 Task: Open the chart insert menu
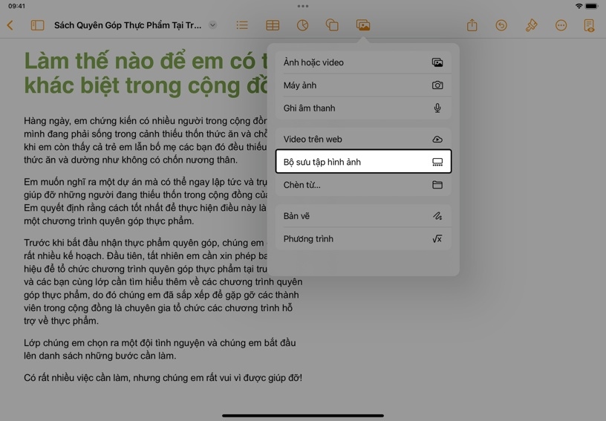click(302, 25)
